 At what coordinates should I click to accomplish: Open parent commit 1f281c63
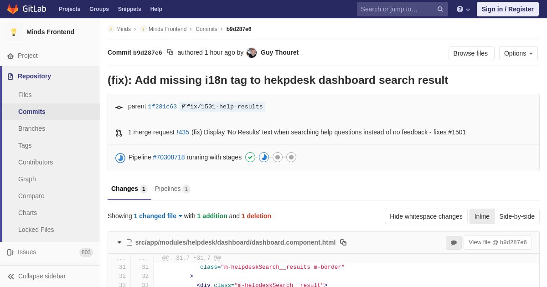pos(162,107)
